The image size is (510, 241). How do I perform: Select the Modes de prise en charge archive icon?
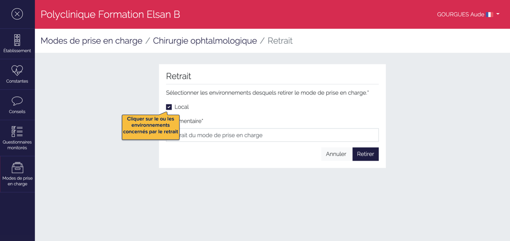pyautogui.click(x=17, y=168)
